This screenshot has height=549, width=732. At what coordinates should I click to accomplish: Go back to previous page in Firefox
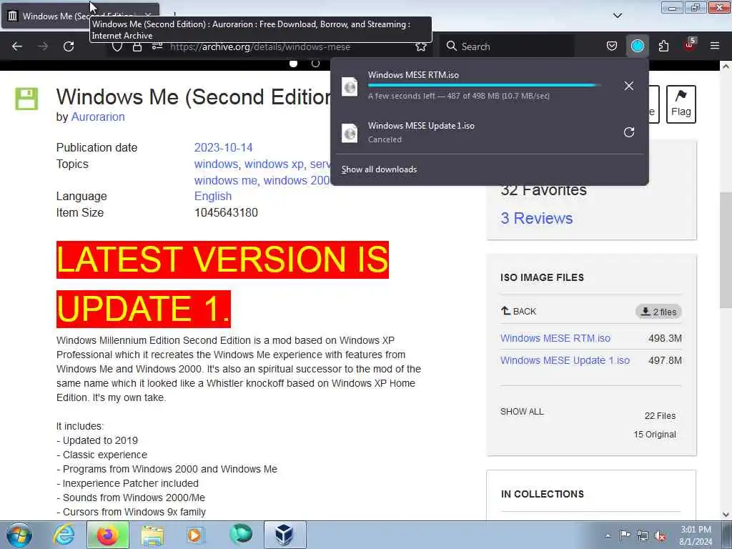[x=17, y=46]
